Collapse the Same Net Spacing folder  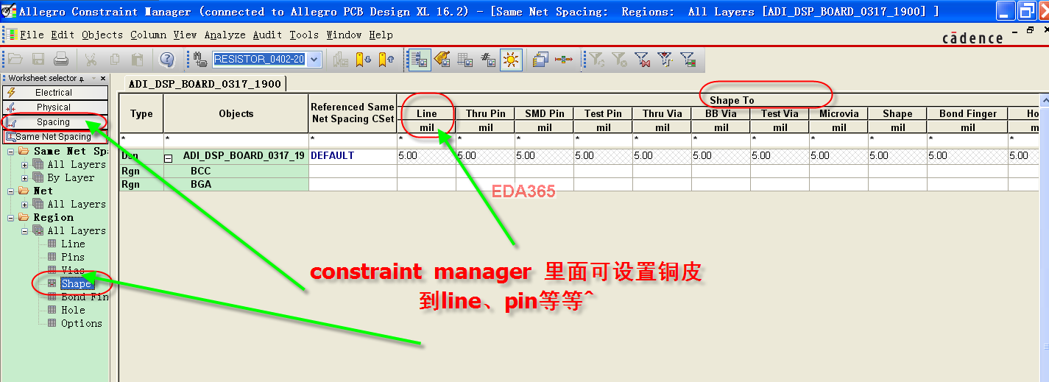(x=10, y=152)
